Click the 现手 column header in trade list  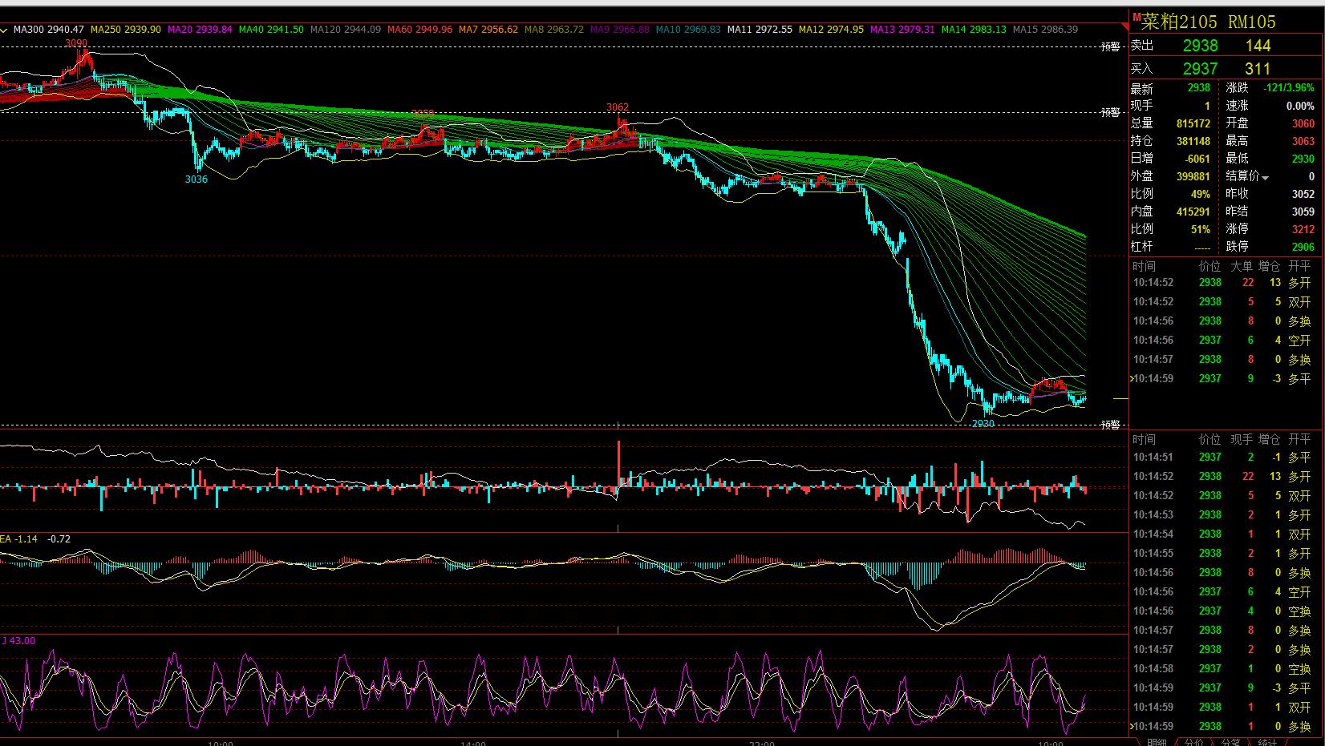coord(1242,440)
